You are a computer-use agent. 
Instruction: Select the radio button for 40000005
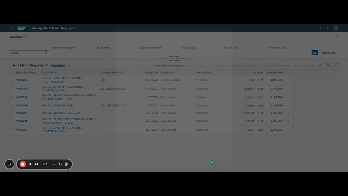tap(11, 89)
